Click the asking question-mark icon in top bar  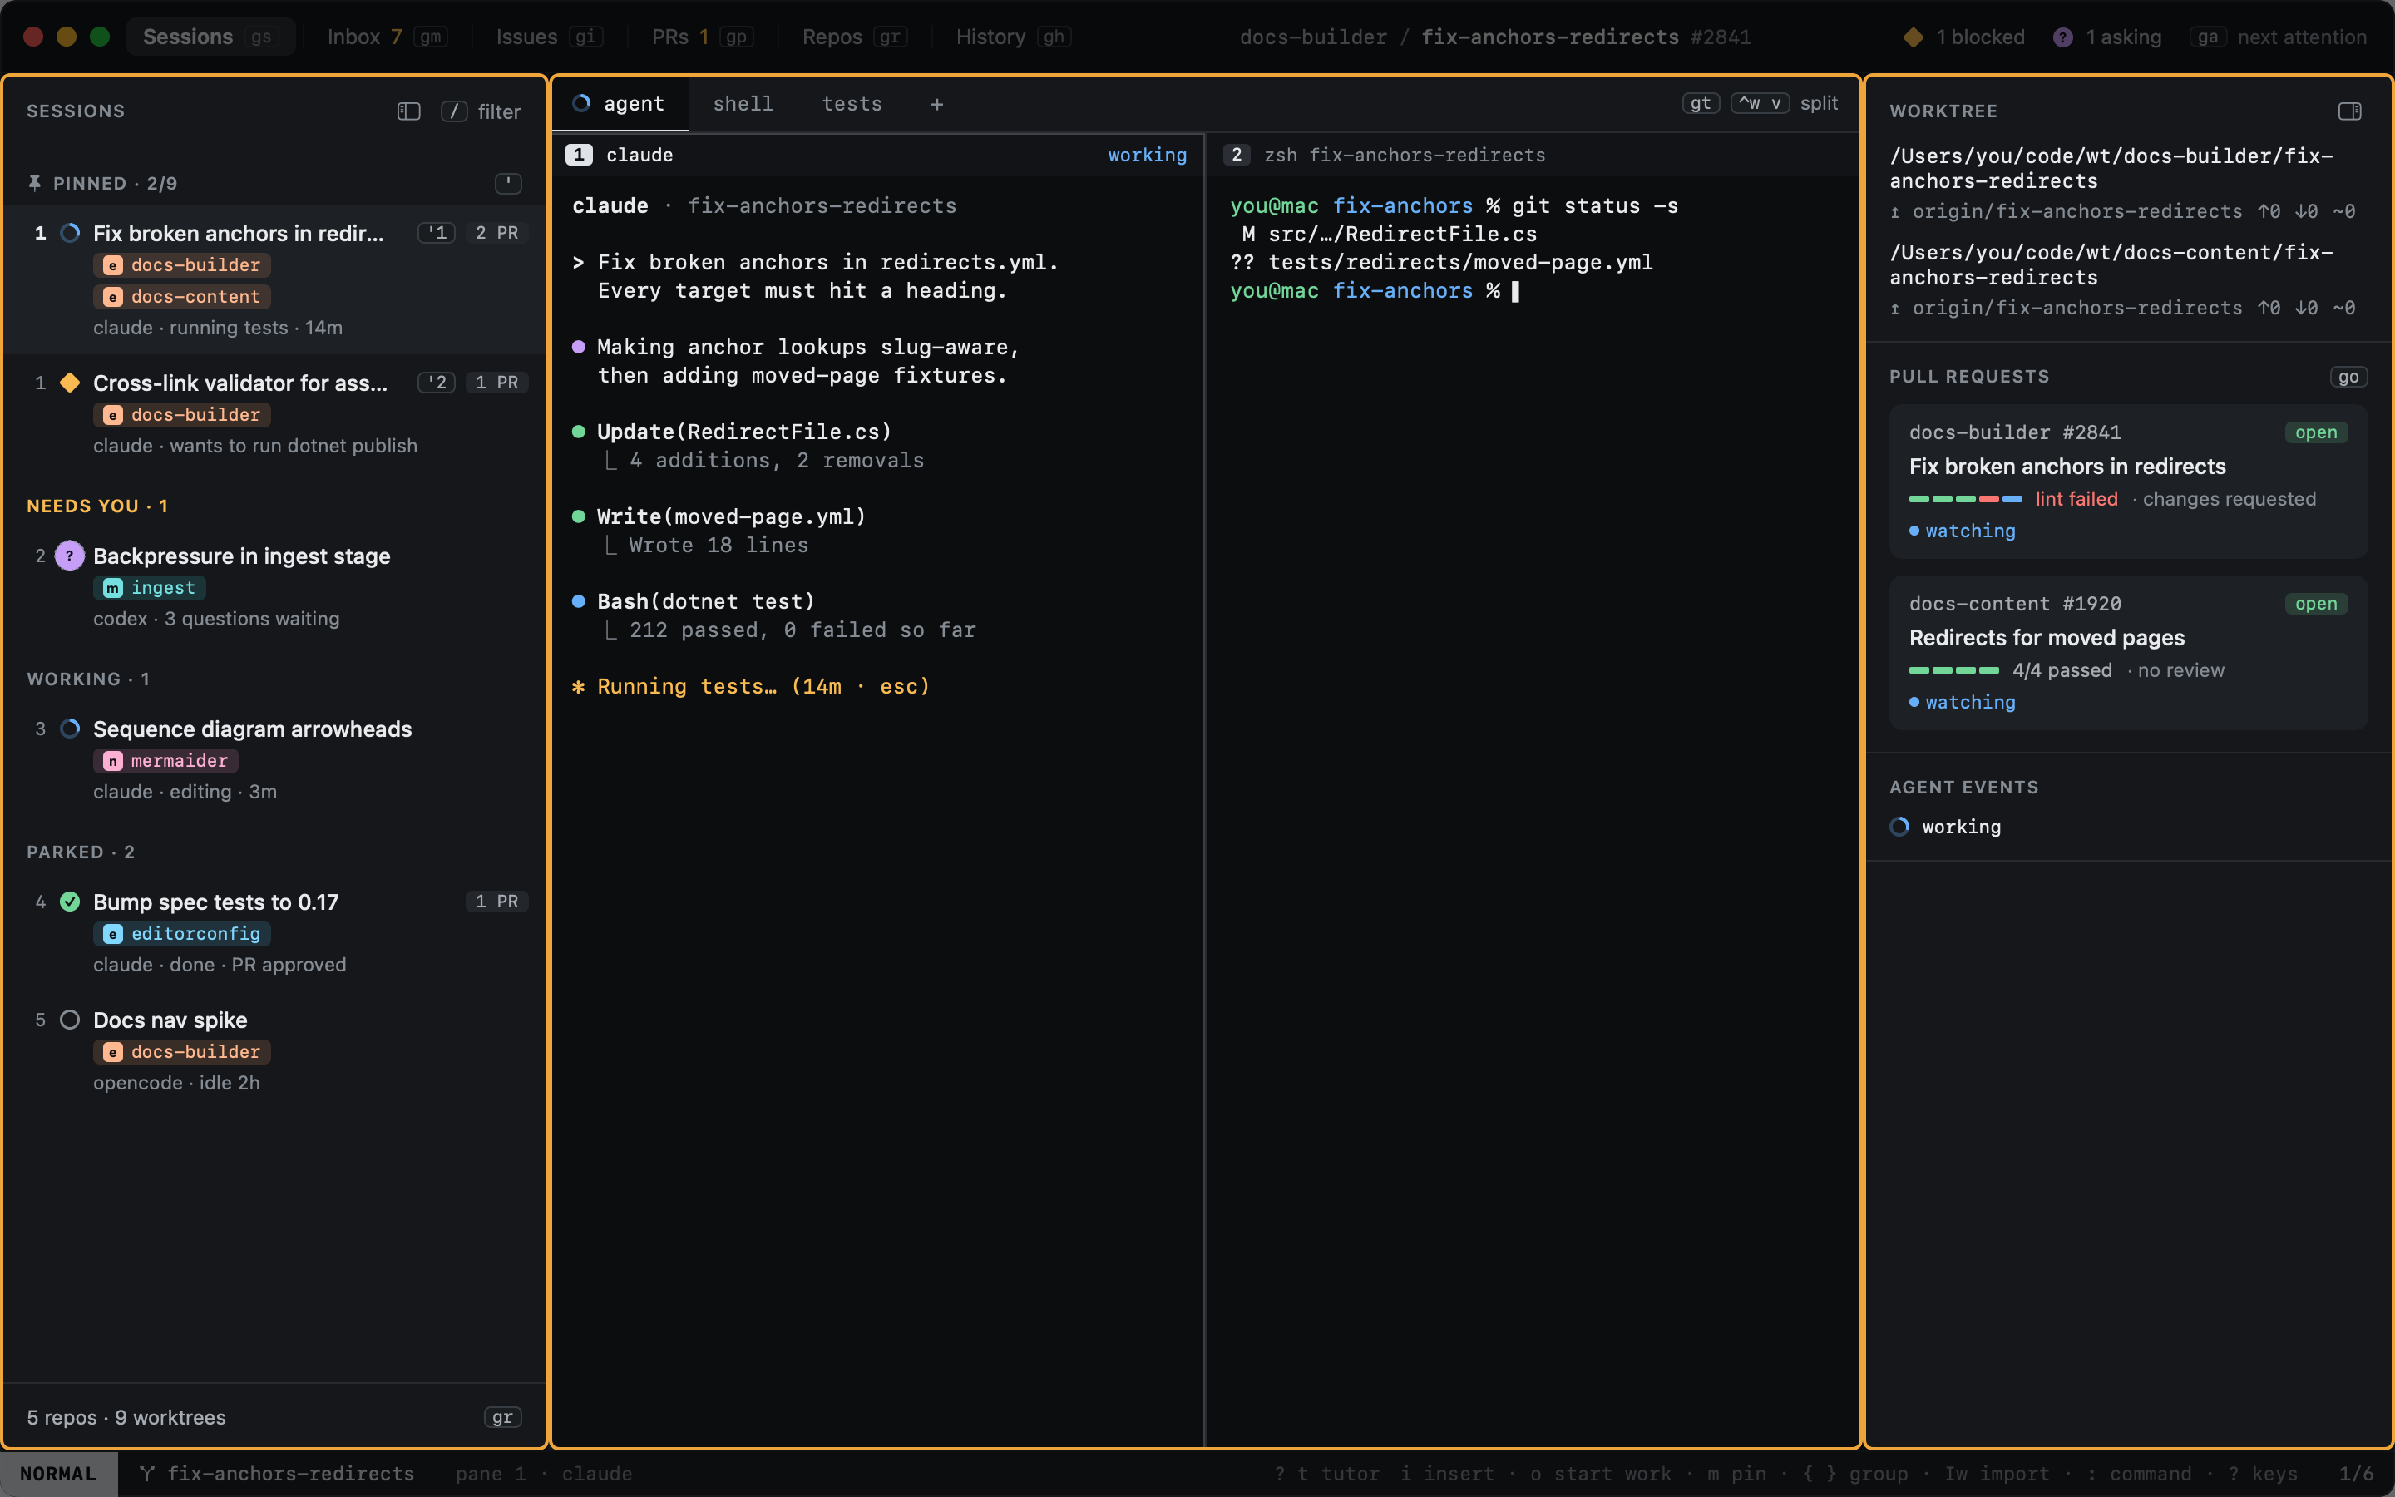pos(2062,37)
